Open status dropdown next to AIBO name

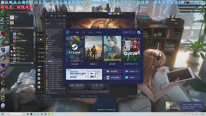tap(19, 17)
